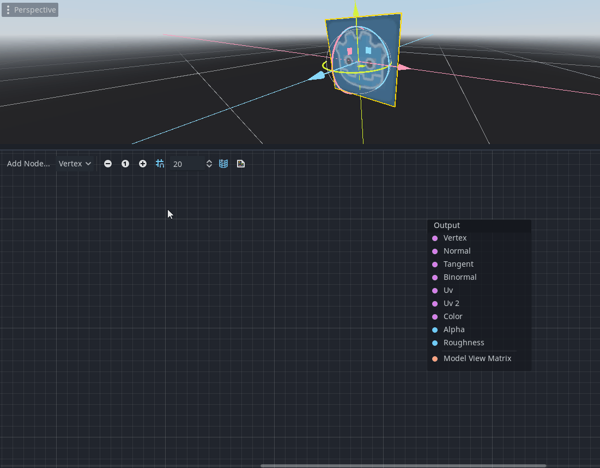Reset graph zoom to 100%
The height and width of the screenshot is (468, 600).
[x=125, y=164]
